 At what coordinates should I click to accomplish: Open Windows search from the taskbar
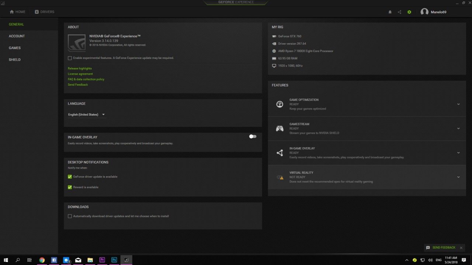tap(18, 260)
